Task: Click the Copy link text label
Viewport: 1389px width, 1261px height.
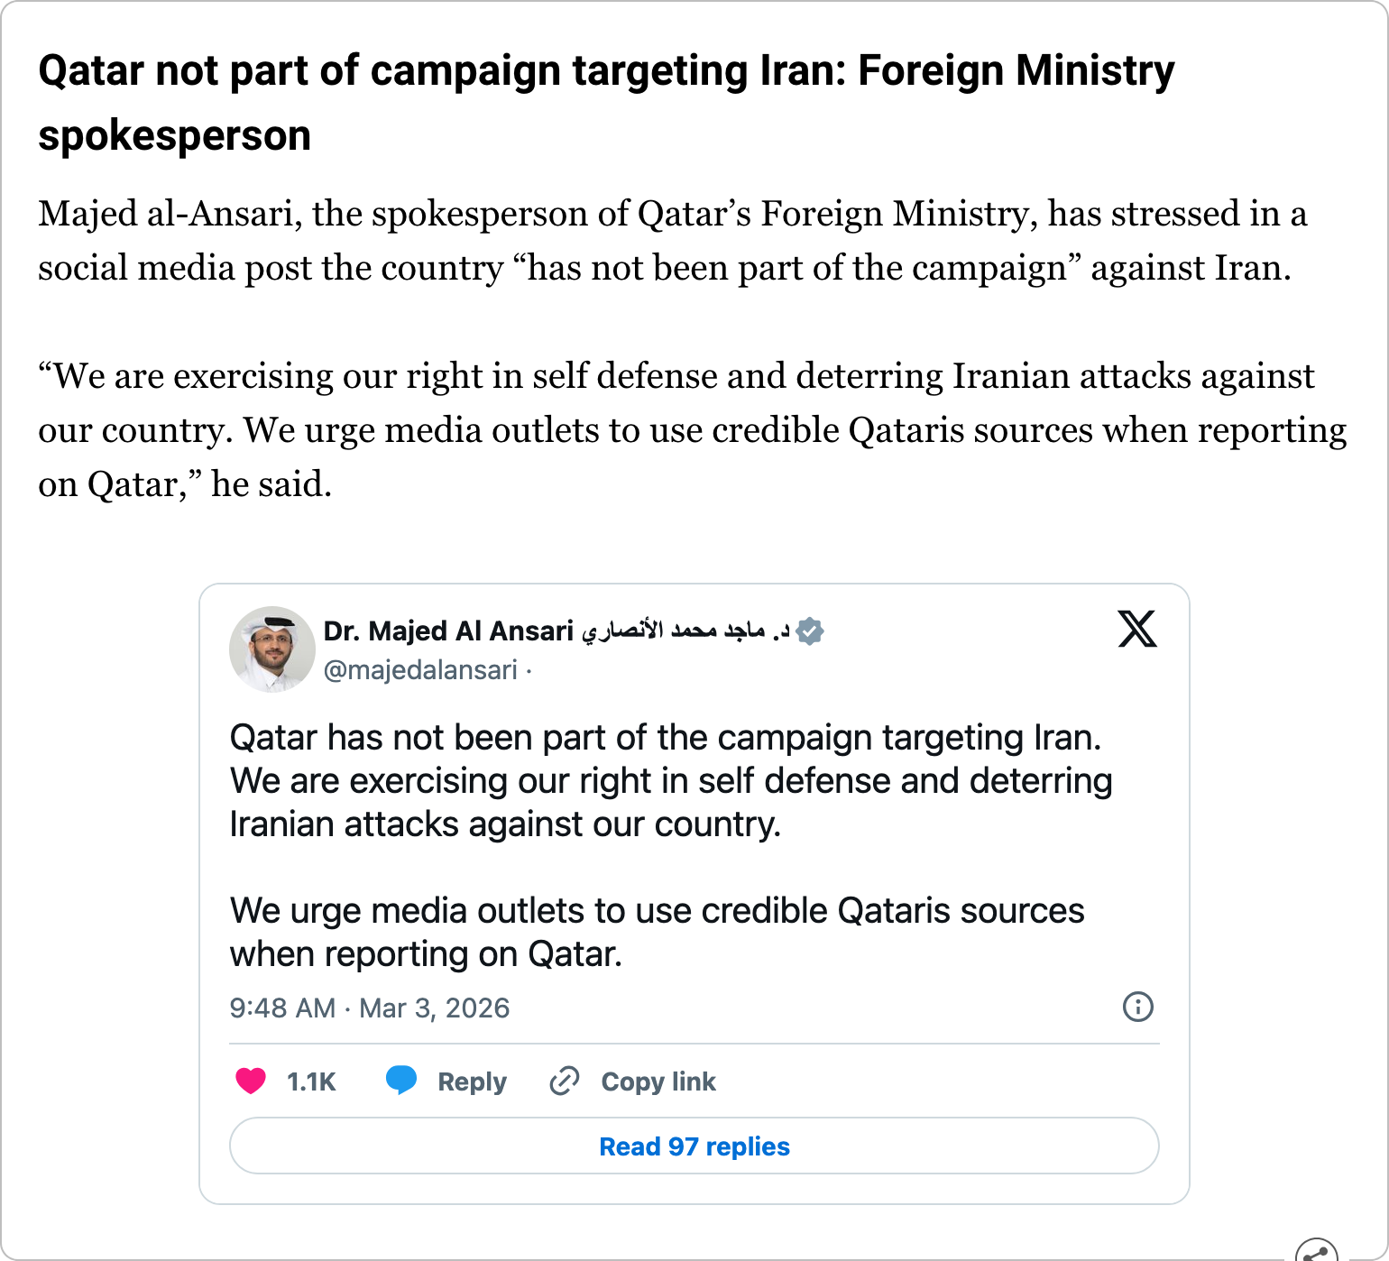Action: click(658, 1082)
